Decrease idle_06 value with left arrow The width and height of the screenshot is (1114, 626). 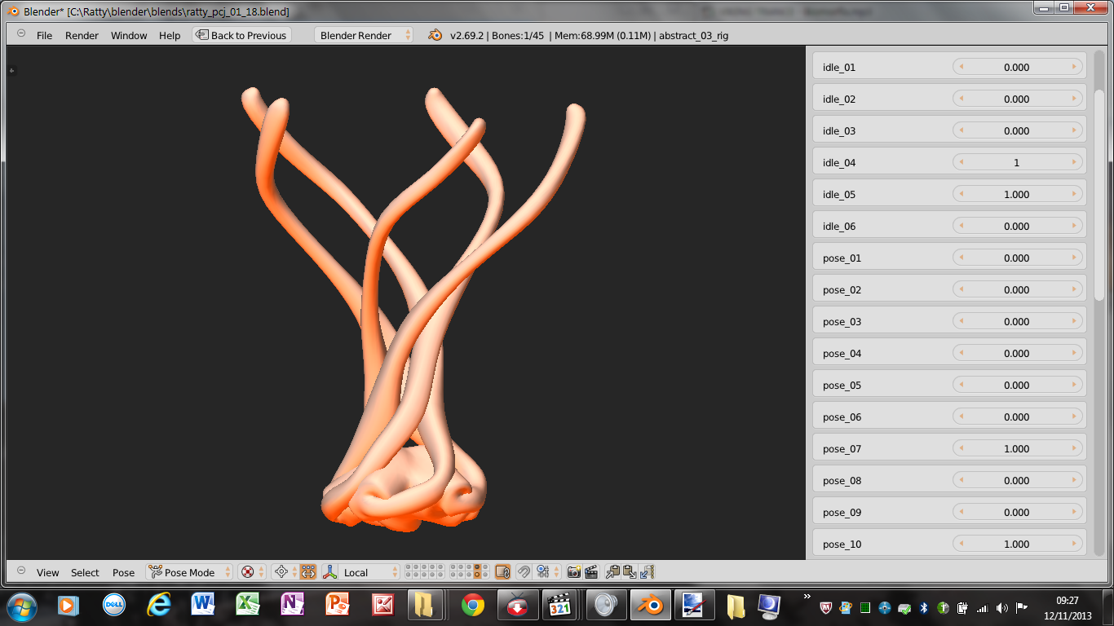[961, 226]
